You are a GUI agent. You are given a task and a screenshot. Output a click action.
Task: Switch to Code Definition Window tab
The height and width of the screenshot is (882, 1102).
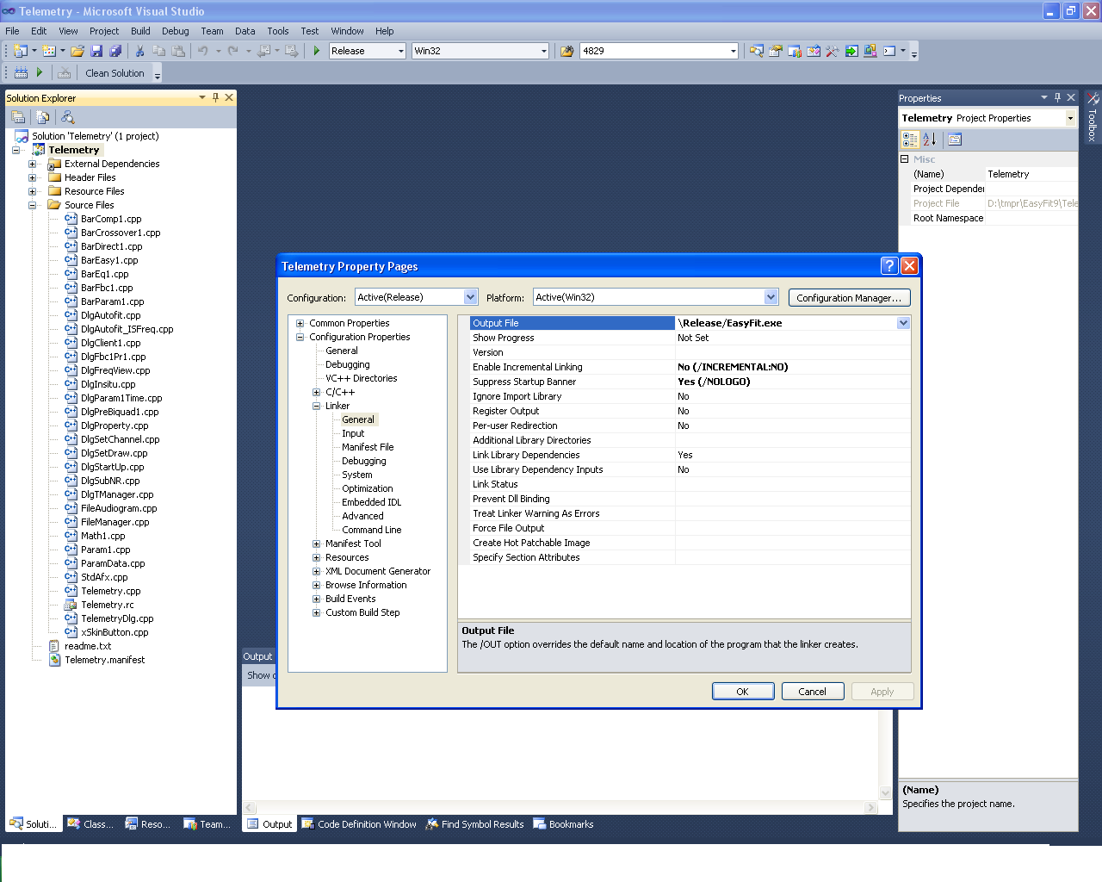tap(359, 824)
